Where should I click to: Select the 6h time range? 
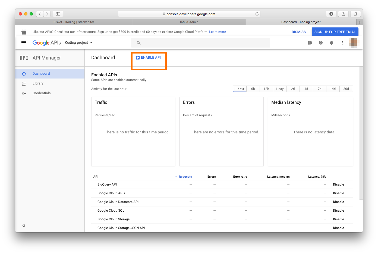[x=253, y=89]
